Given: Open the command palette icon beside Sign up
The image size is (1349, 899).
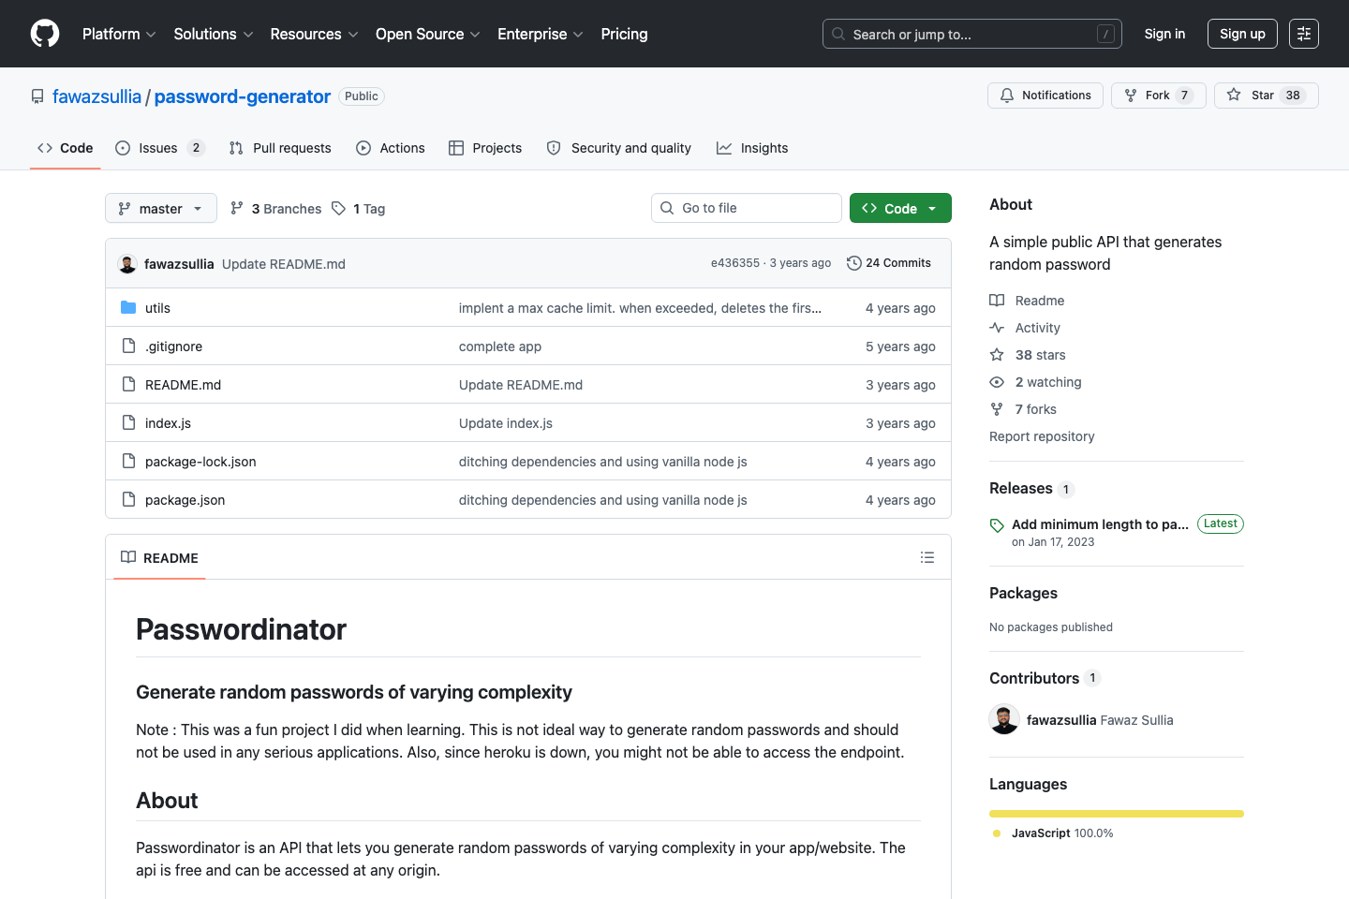Looking at the screenshot, I should [x=1304, y=34].
